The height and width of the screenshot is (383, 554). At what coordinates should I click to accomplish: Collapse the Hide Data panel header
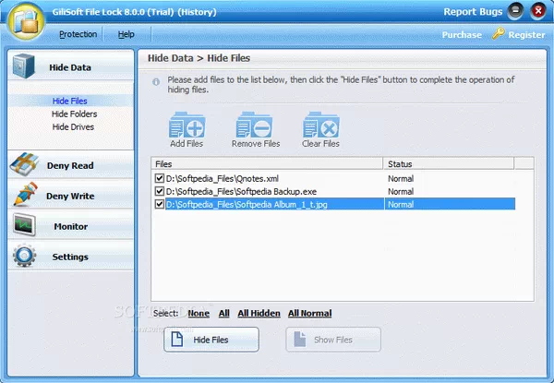(70, 68)
